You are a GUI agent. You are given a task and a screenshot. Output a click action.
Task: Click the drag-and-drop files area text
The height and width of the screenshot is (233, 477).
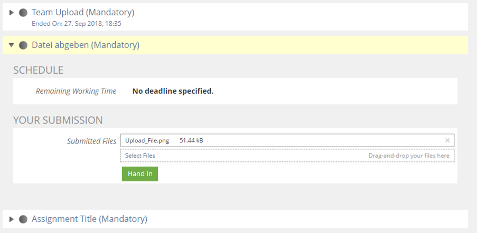click(409, 156)
